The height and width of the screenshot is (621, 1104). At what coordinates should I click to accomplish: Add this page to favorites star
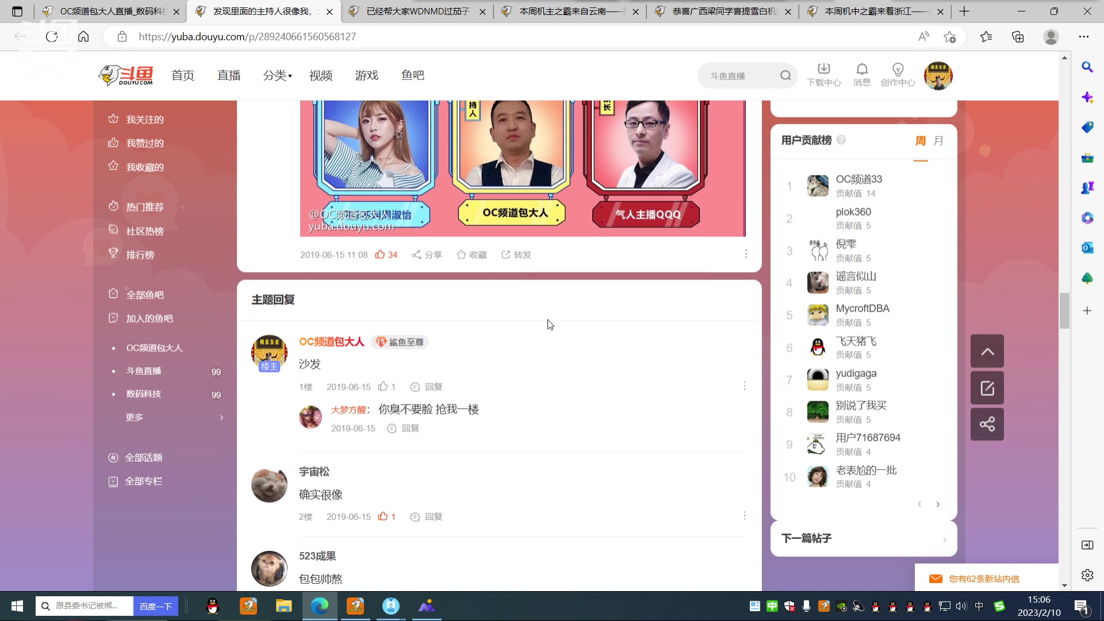pyautogui.click(x=949, y=37)
